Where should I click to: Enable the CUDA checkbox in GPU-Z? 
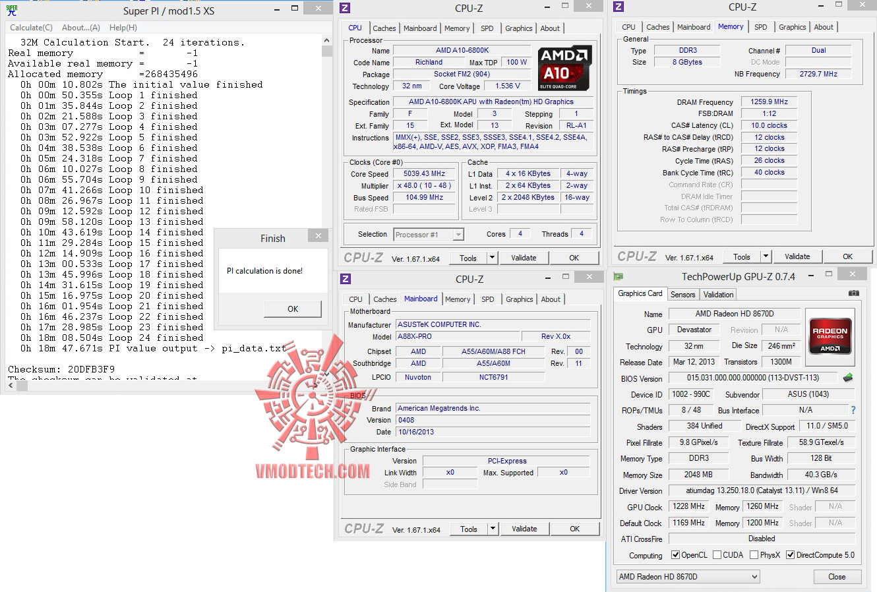coord(717,555)
